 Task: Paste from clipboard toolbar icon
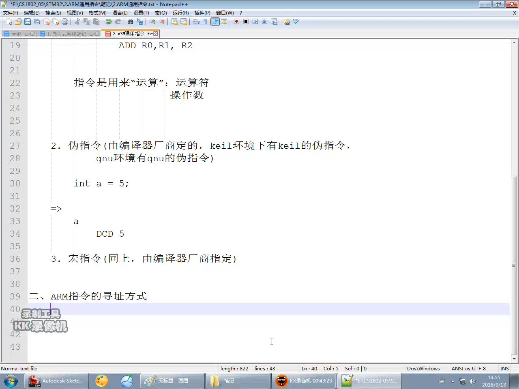click(96, 21)
